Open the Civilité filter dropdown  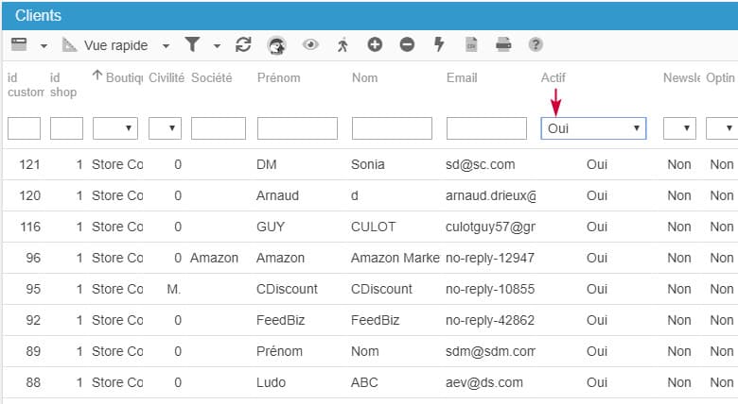click(x=165, y=128)
